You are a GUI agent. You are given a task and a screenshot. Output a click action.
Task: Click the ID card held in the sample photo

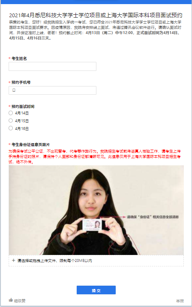tap(92, 224)
